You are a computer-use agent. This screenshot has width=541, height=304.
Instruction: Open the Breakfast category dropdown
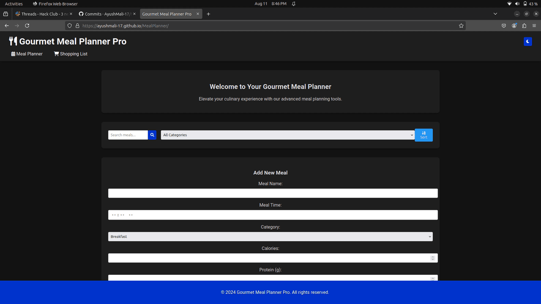pos(270,237)
